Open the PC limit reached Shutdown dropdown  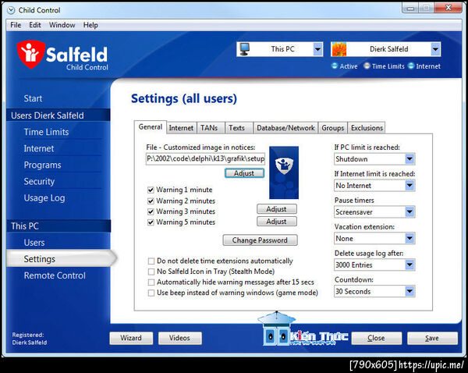(409, 159)
